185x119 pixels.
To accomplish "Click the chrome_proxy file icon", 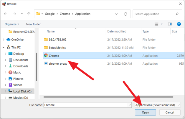I will pyautogui.click(x=46, y=63).
